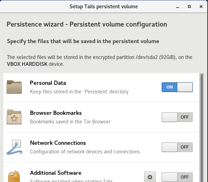Image resolution: width=208 pixels, height=182 pixels.
Task: Select the Browser Bookmarks row title
Action: click(x=56, y=113)
